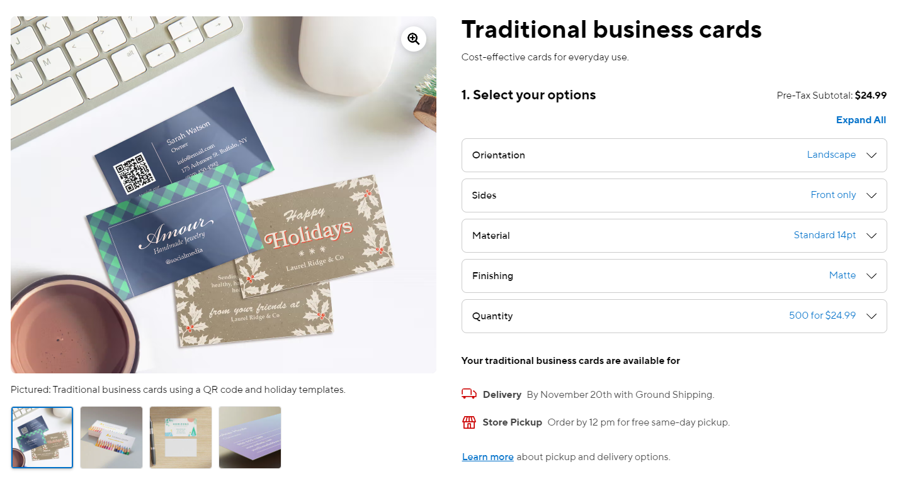Click the red store pickup icon
Viewport: 903px width, 484px height.
point(469,422)
